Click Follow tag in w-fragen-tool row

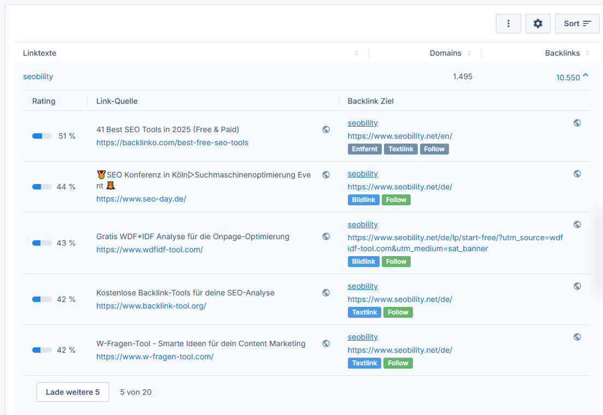click(398, 363)
